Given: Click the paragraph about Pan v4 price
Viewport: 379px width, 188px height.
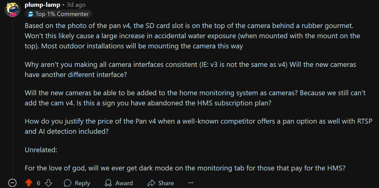Looking at the screenshot, I should tap(199, 126).
